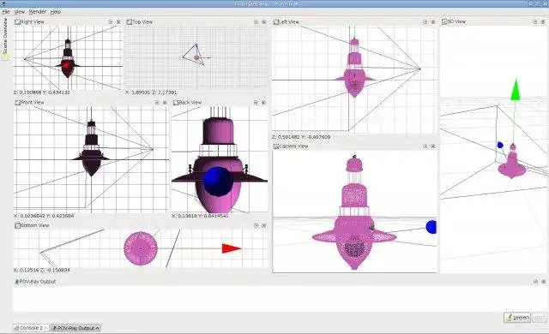
Task: Close the Right View panel
Action: pyautogui.click(x=118, y=21)
